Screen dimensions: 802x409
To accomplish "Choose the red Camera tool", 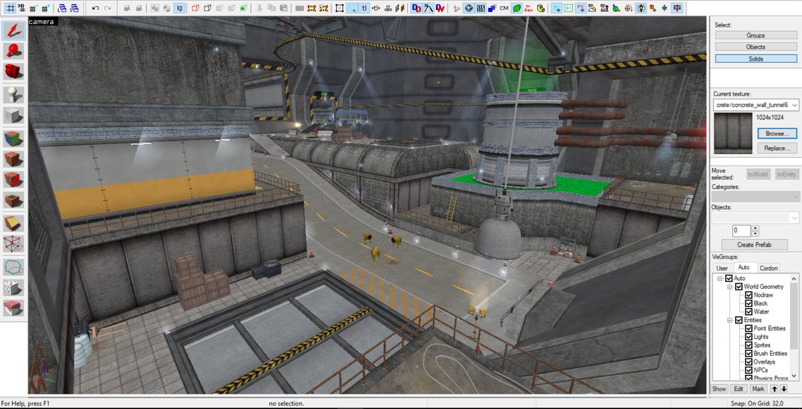I will pos(13,73).
